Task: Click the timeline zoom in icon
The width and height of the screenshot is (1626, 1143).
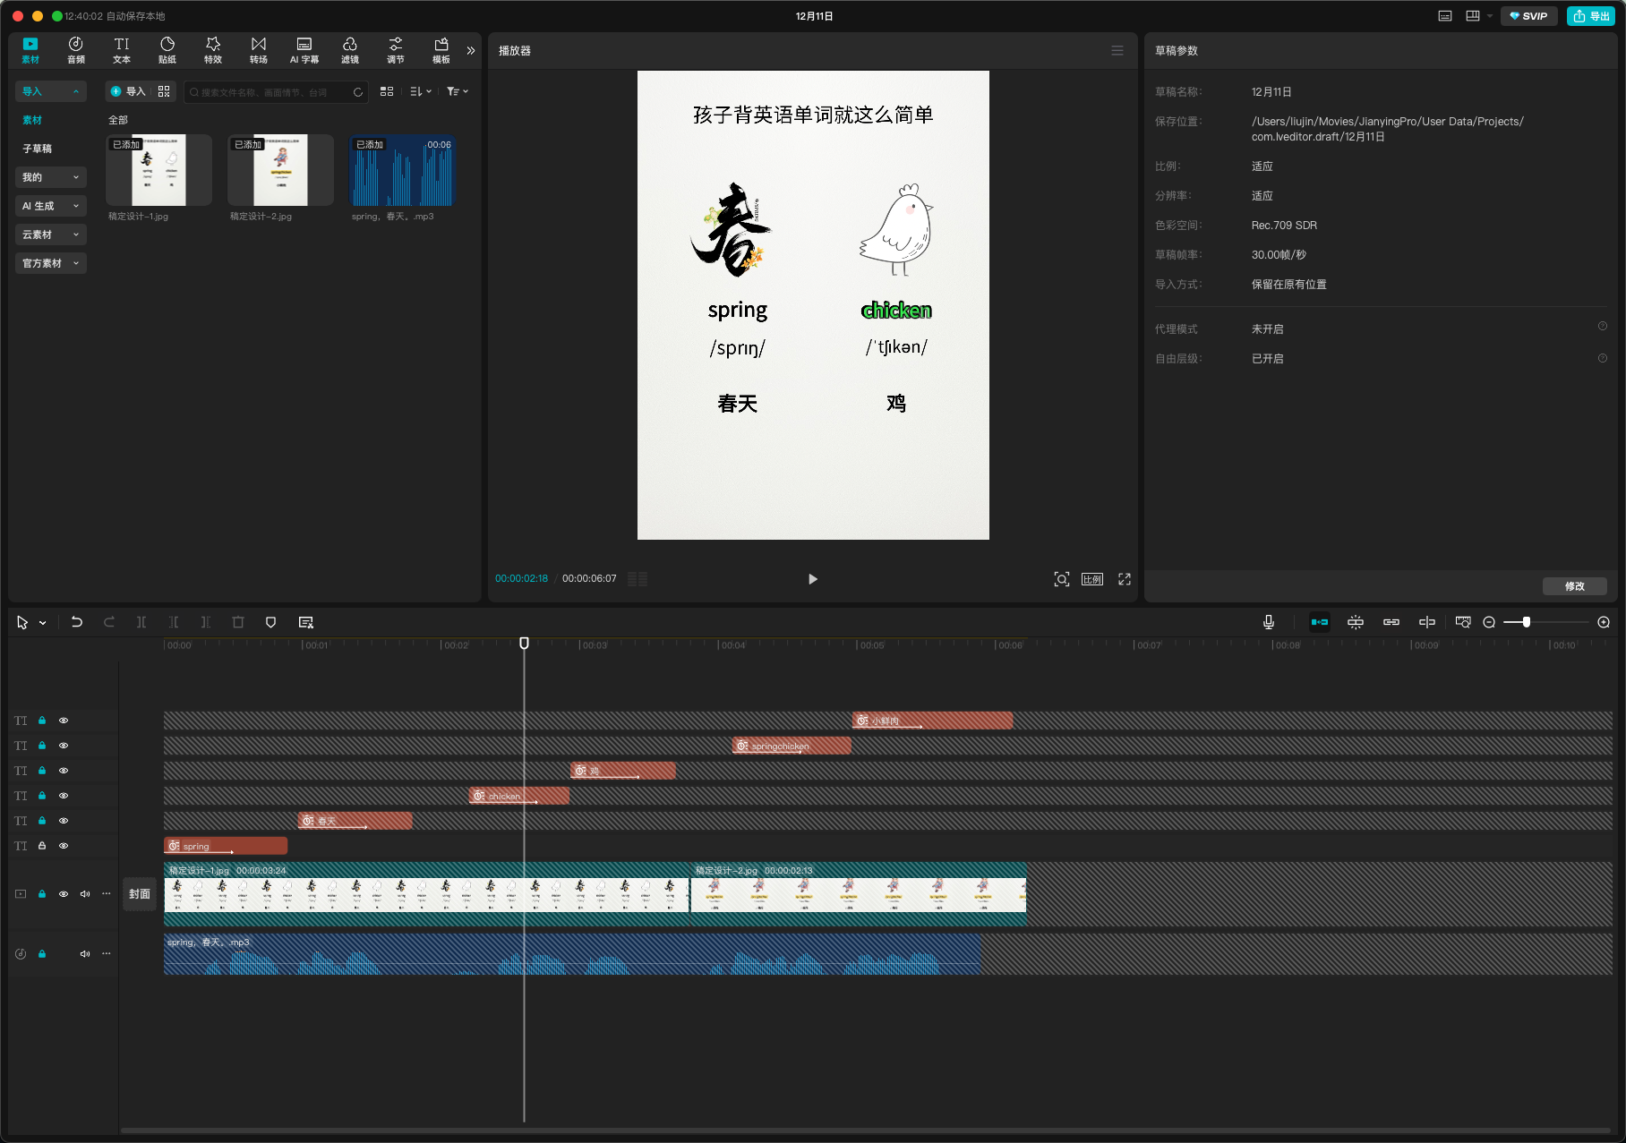Action: point(1604,622)
